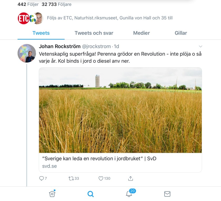Switch to the Medier tab
This screenshot has height=201, width=221.
[142, 33]
